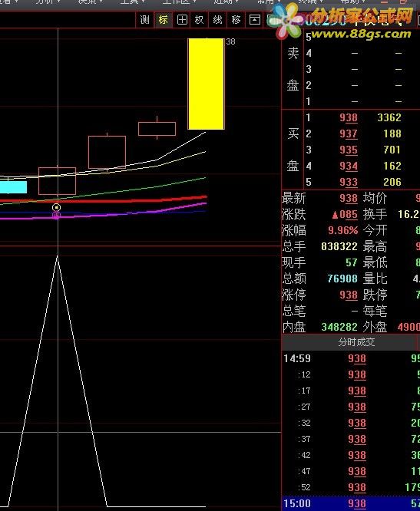Select the :27 trade row
Image resolution: width=420 pixels, height=511 pixels.
click(351, 407)
